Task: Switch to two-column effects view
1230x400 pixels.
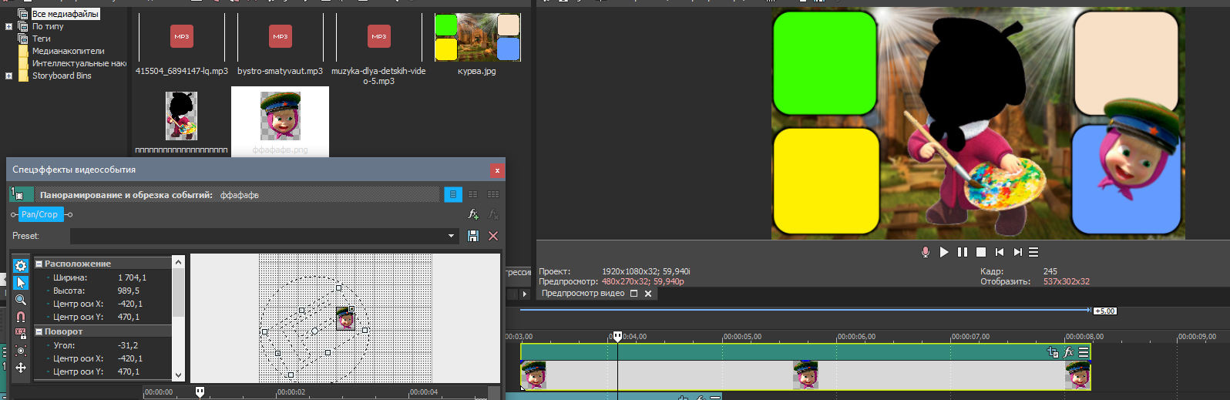Action: (x=473, y=194)
